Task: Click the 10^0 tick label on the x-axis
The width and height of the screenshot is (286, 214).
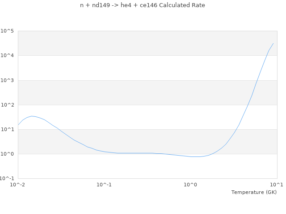Action: tap(190, 185)
